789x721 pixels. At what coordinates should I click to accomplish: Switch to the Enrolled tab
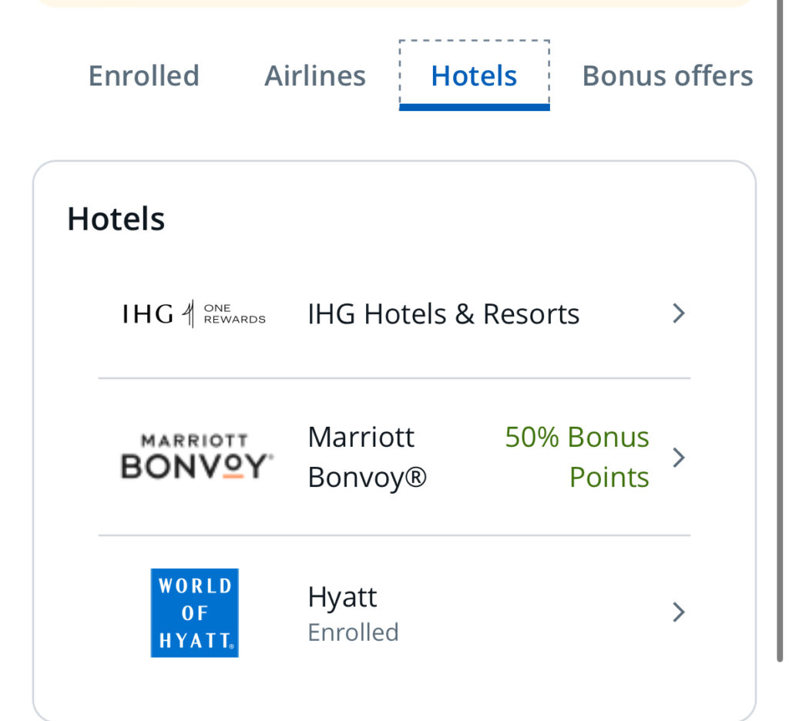pos(144,76)
